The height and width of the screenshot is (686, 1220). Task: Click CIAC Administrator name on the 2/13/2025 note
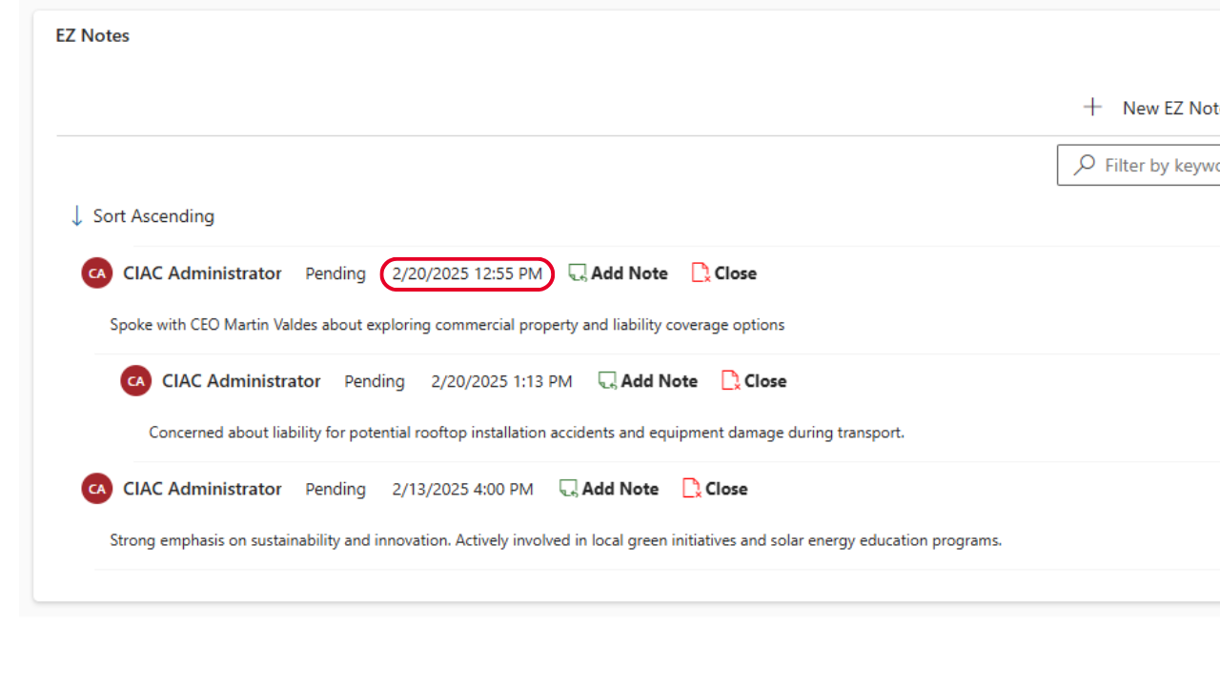coord(202,489)
